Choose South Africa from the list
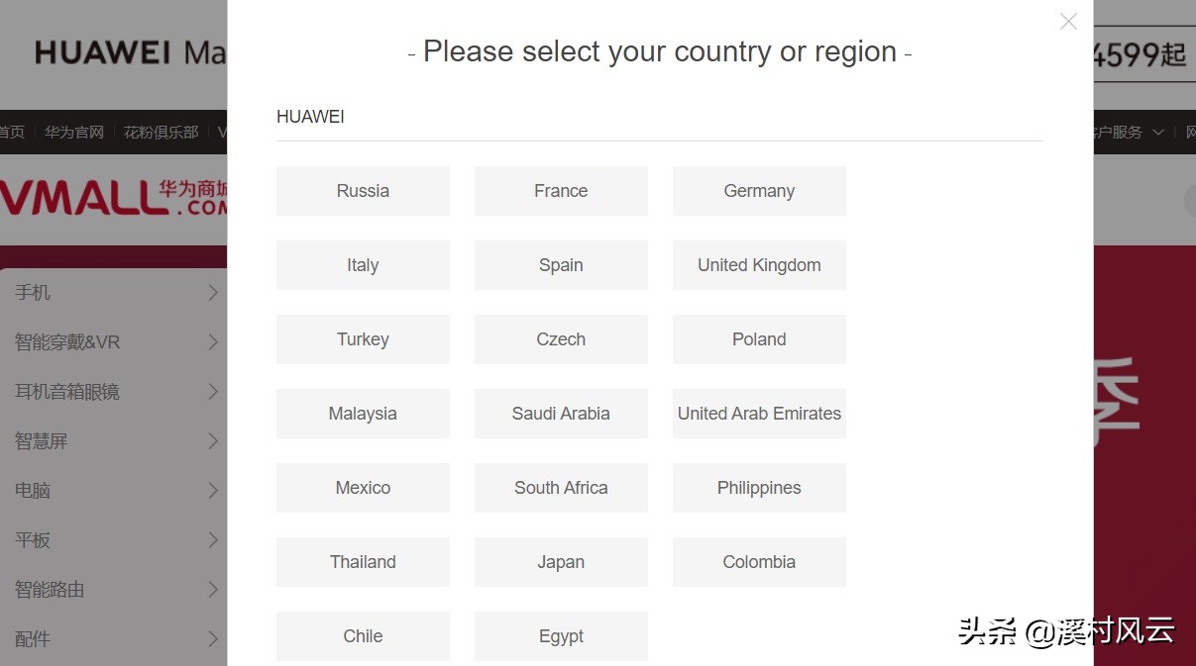The width and height of the screenshot is (1196, 666). [561, 488]
